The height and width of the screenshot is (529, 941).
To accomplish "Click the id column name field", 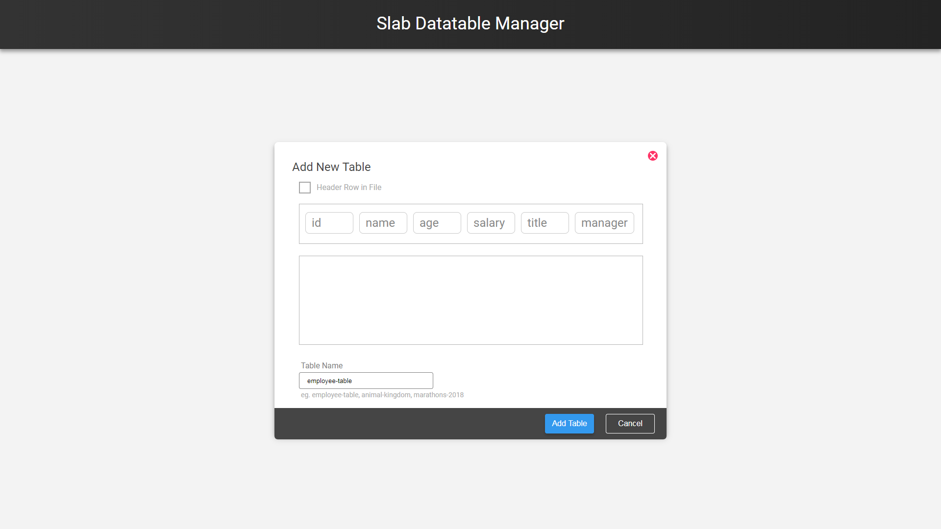I will pos(329,223).
